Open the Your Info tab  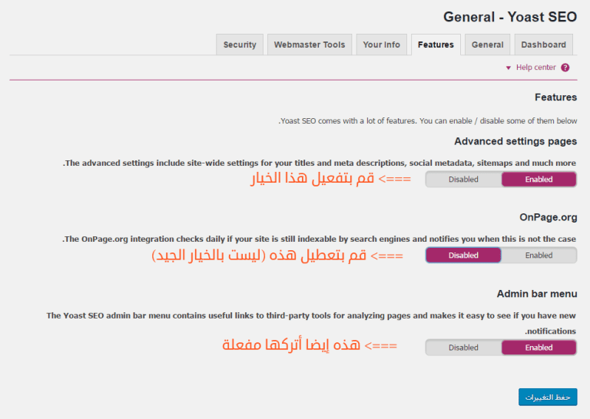pyautogui.click(x=381, y=45)
